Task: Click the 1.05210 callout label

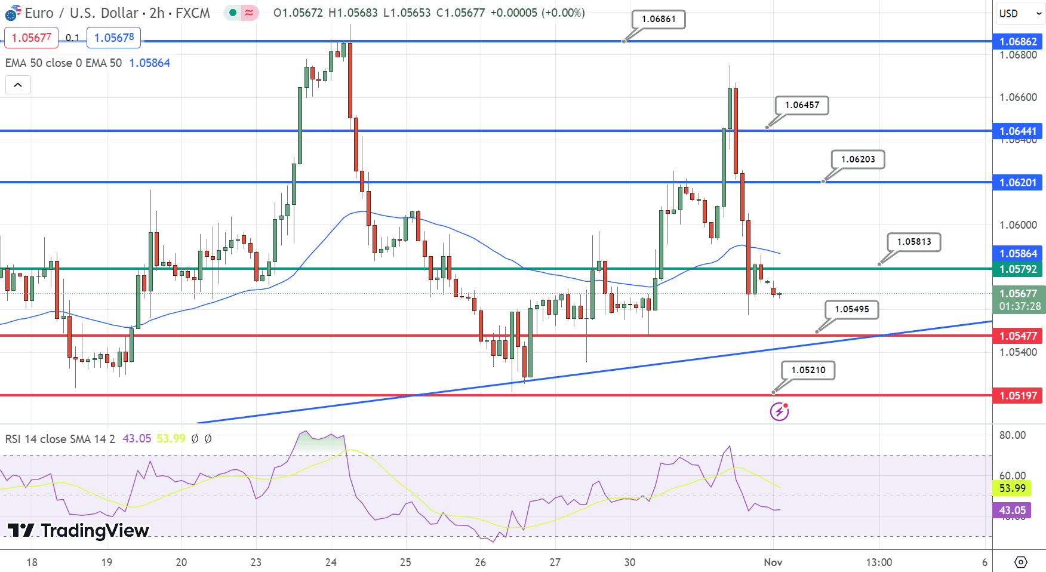Action: 808,370
